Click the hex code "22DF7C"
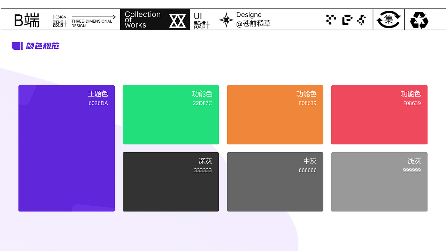This screenshot has width=446, height=251. (202, 103)
